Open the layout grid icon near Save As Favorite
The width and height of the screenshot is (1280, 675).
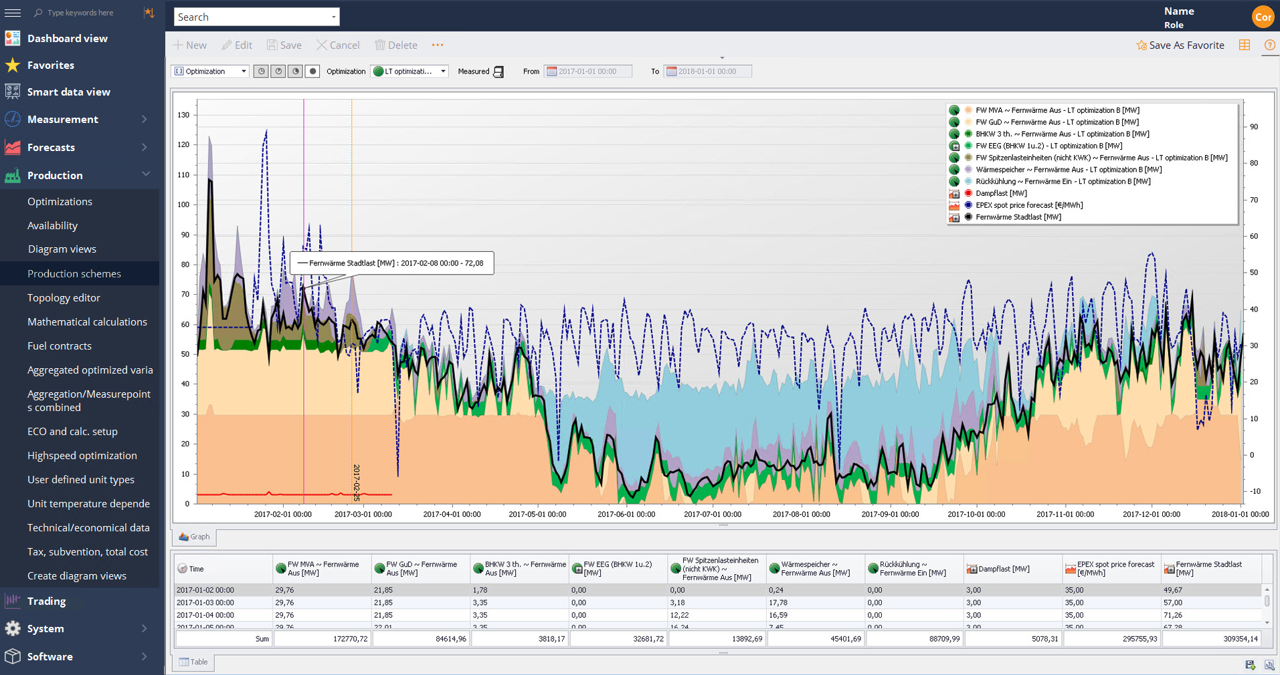point(1244,45)
